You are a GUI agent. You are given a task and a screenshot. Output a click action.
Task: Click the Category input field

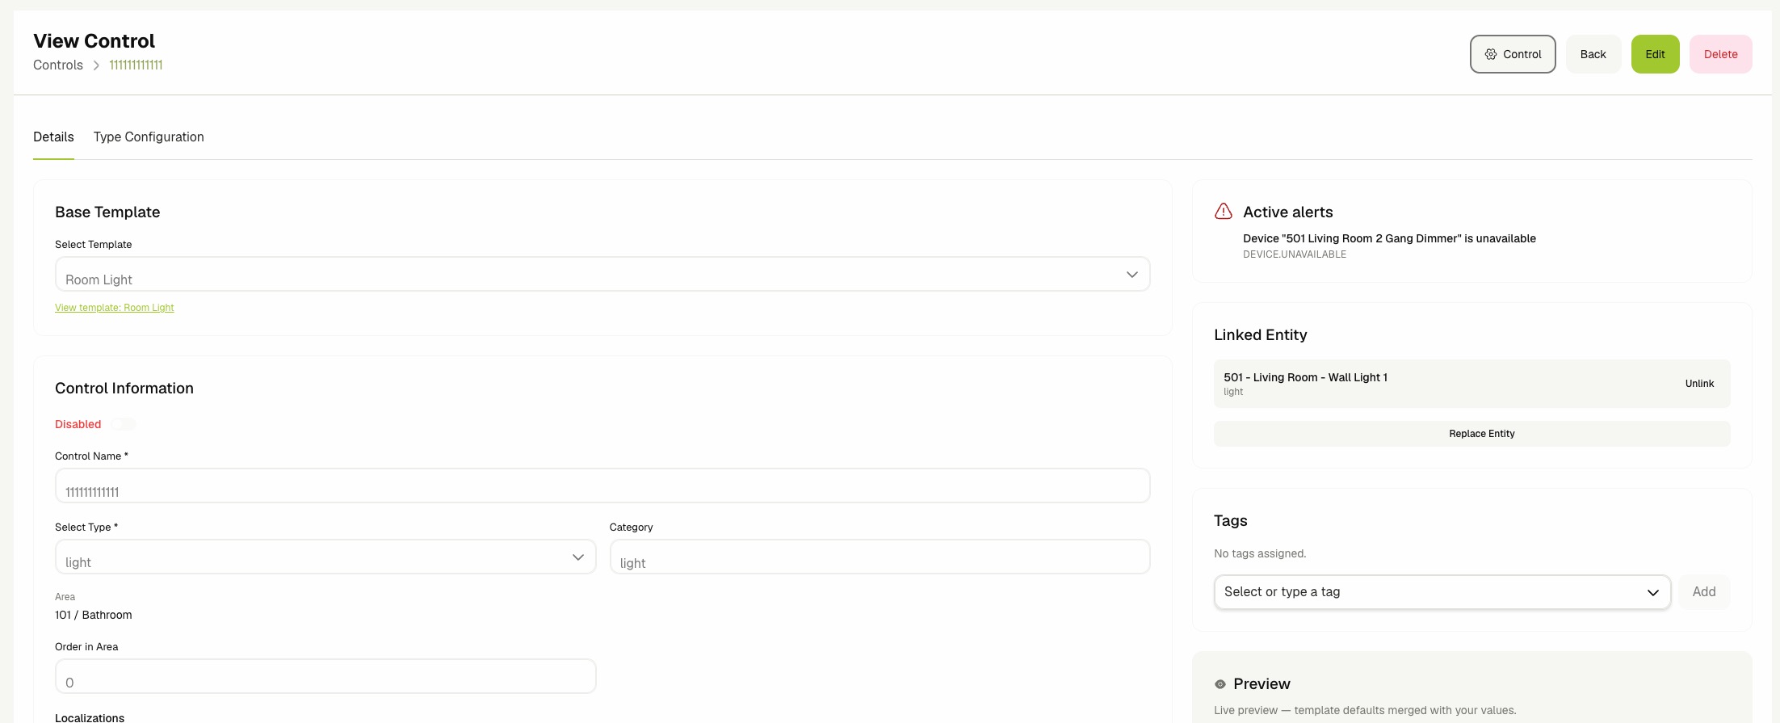880,557
